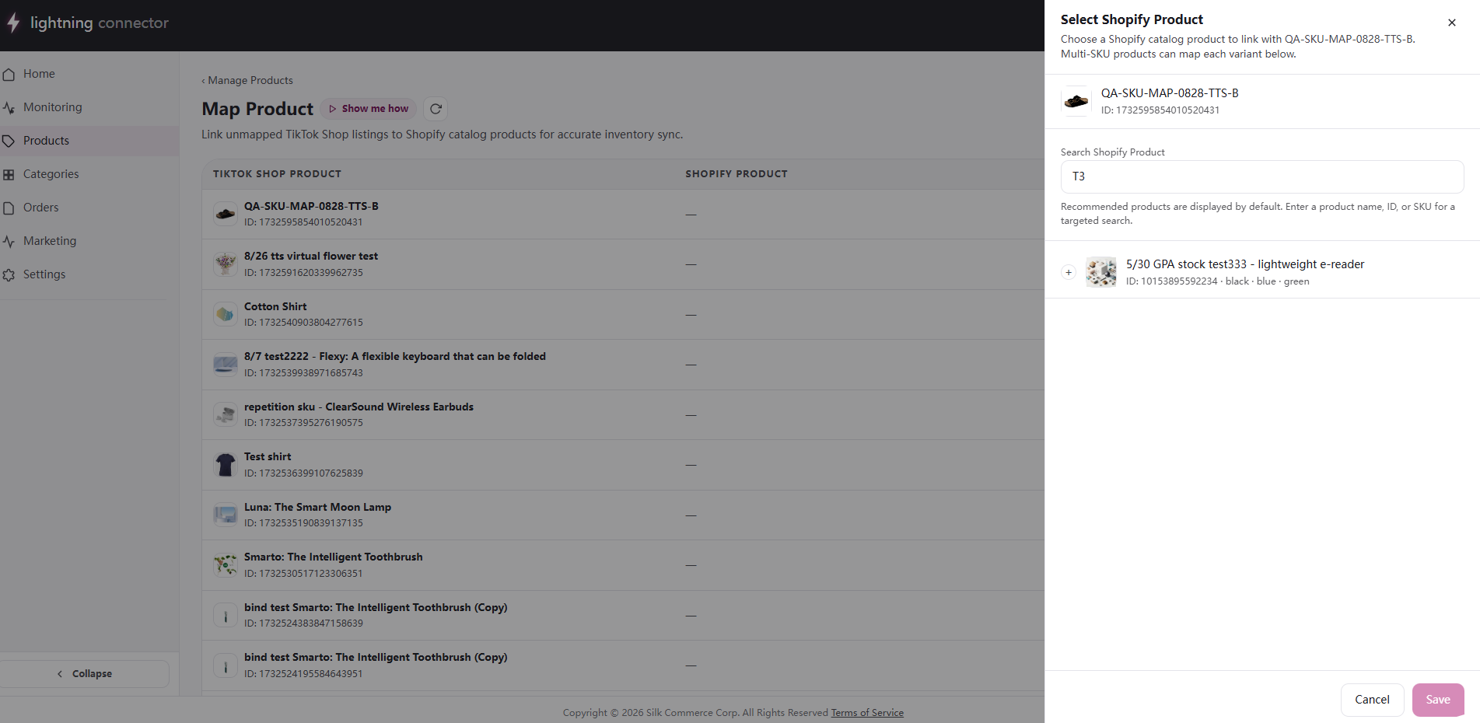Screen dimensions: 1480x723
Task: Refresh the Map Product list
Action: click(436, 109)
